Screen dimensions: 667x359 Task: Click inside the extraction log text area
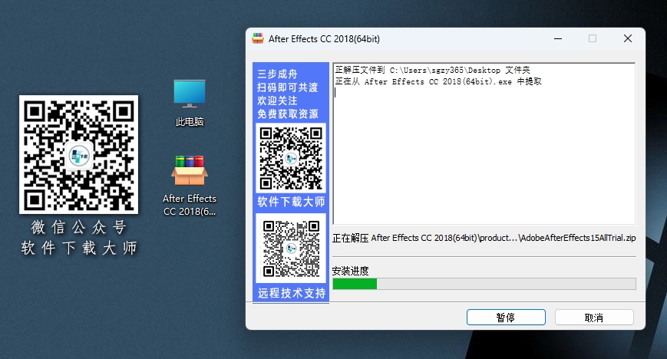484,143
